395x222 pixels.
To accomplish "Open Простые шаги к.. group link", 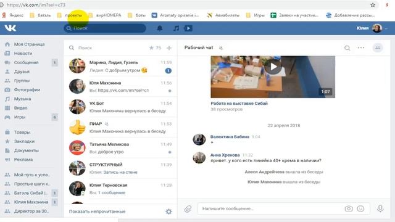I will click(31, 184).
